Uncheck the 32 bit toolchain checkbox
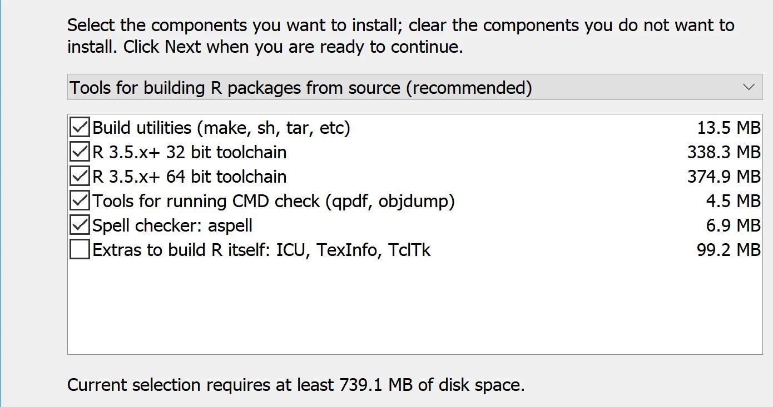The image size is (773, 407). 80,152
